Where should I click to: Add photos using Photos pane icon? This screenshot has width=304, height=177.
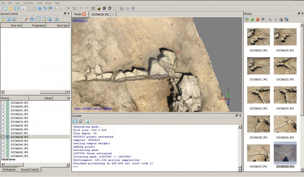[247, 19]
